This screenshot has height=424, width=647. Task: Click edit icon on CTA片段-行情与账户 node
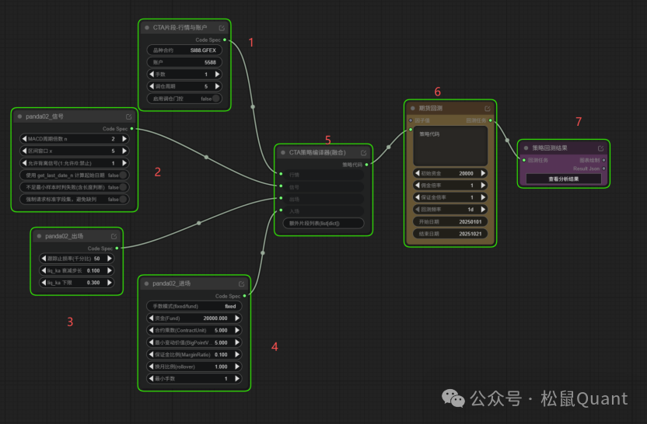pos(222,28)
